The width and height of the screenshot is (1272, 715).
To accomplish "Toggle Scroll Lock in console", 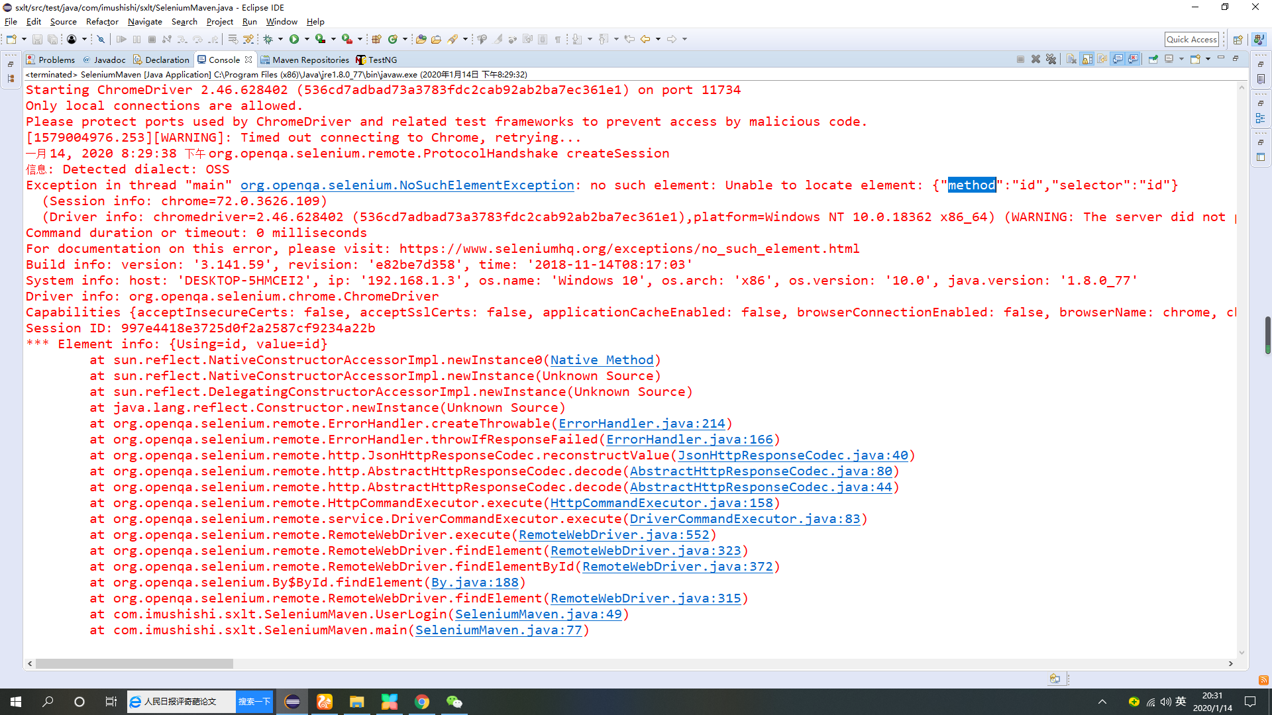I will 1087,60.
